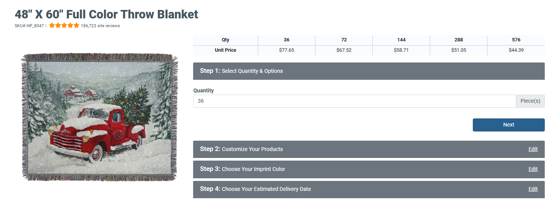Select the 72 quantity tier

pos(344,40)
